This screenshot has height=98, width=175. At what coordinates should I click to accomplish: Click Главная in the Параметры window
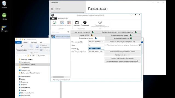[57, 9]
